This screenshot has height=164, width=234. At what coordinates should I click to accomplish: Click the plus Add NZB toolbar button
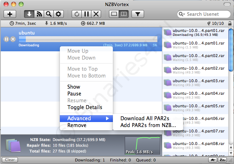click(10, 14)
